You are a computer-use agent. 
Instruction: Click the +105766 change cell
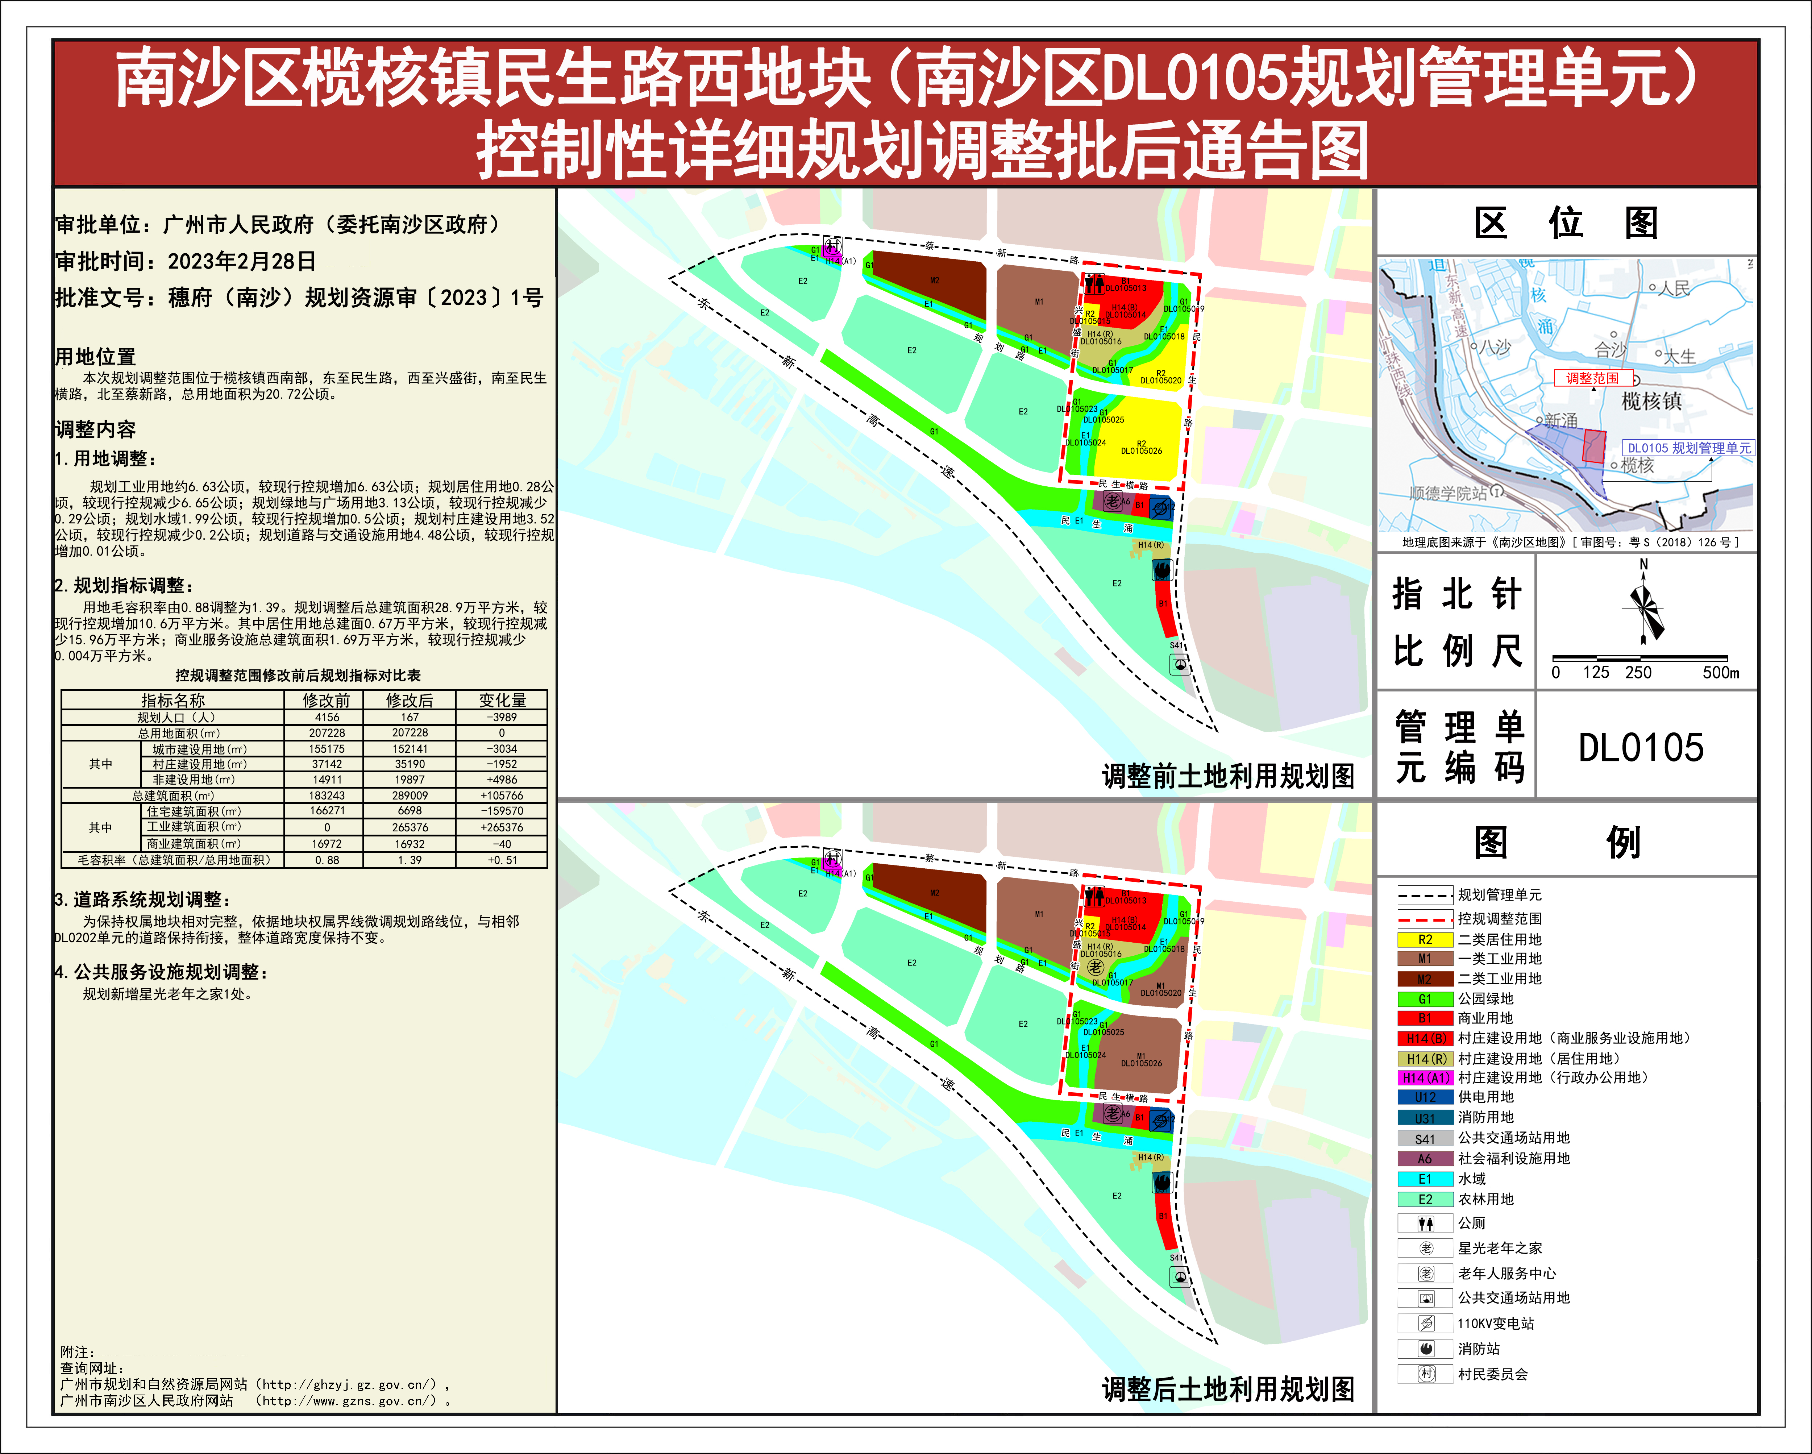pyautogui.click(x=502, y=795)
